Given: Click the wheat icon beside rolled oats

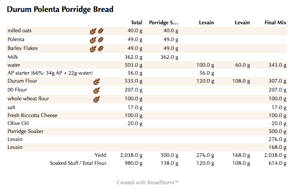Looking at the screenshot, I should (93, 31).
